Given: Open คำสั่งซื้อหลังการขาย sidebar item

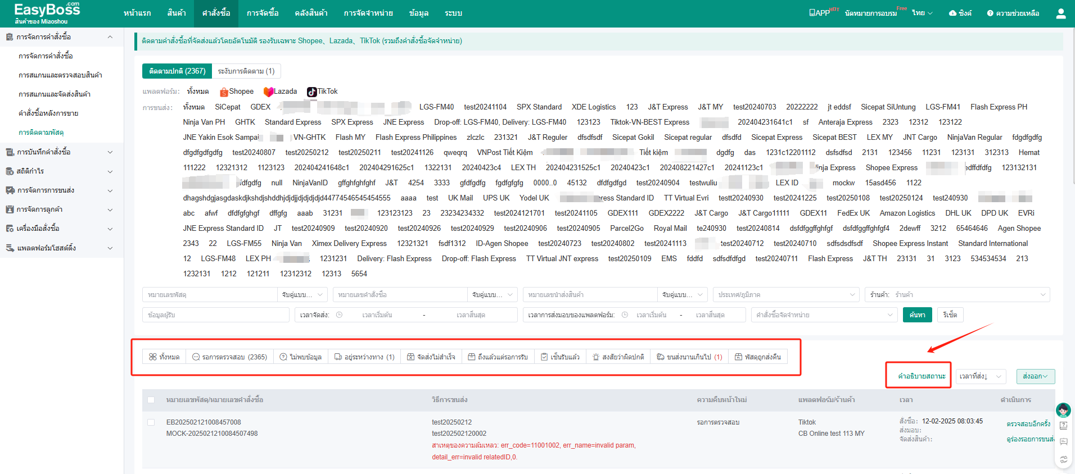Looking at the screenshot, I should point(48,113).
